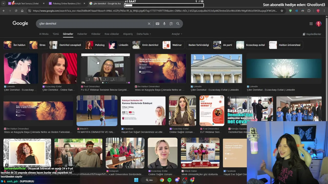Viewport: 328px width, 184px height.
Task: Open the browser extensions puzzle icon
Action: pos(309,11)
